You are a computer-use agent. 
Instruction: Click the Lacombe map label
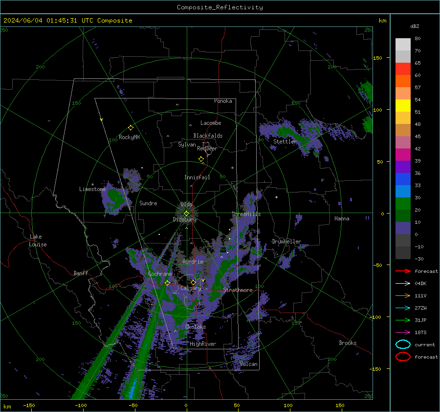point(211,123)
